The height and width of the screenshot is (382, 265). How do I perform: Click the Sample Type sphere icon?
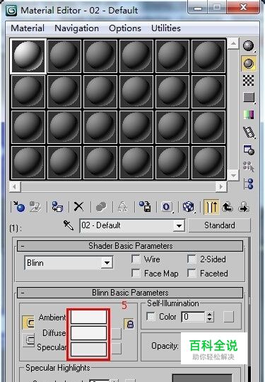point(249,46)
